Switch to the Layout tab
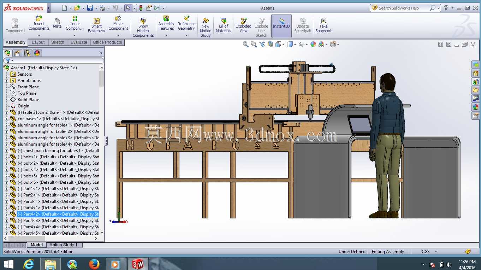The height and width of the screenshot is (270, 481). coord(38,42)
